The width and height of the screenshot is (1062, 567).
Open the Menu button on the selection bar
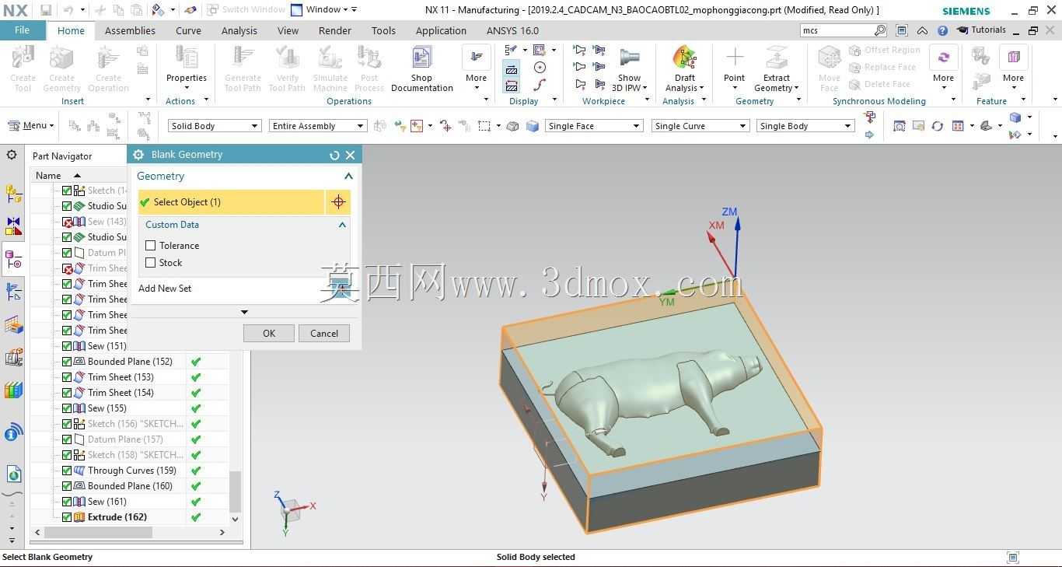click(30, 126)
